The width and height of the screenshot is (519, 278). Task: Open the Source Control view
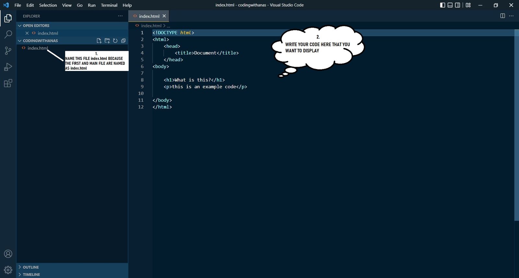coord(8,51)
